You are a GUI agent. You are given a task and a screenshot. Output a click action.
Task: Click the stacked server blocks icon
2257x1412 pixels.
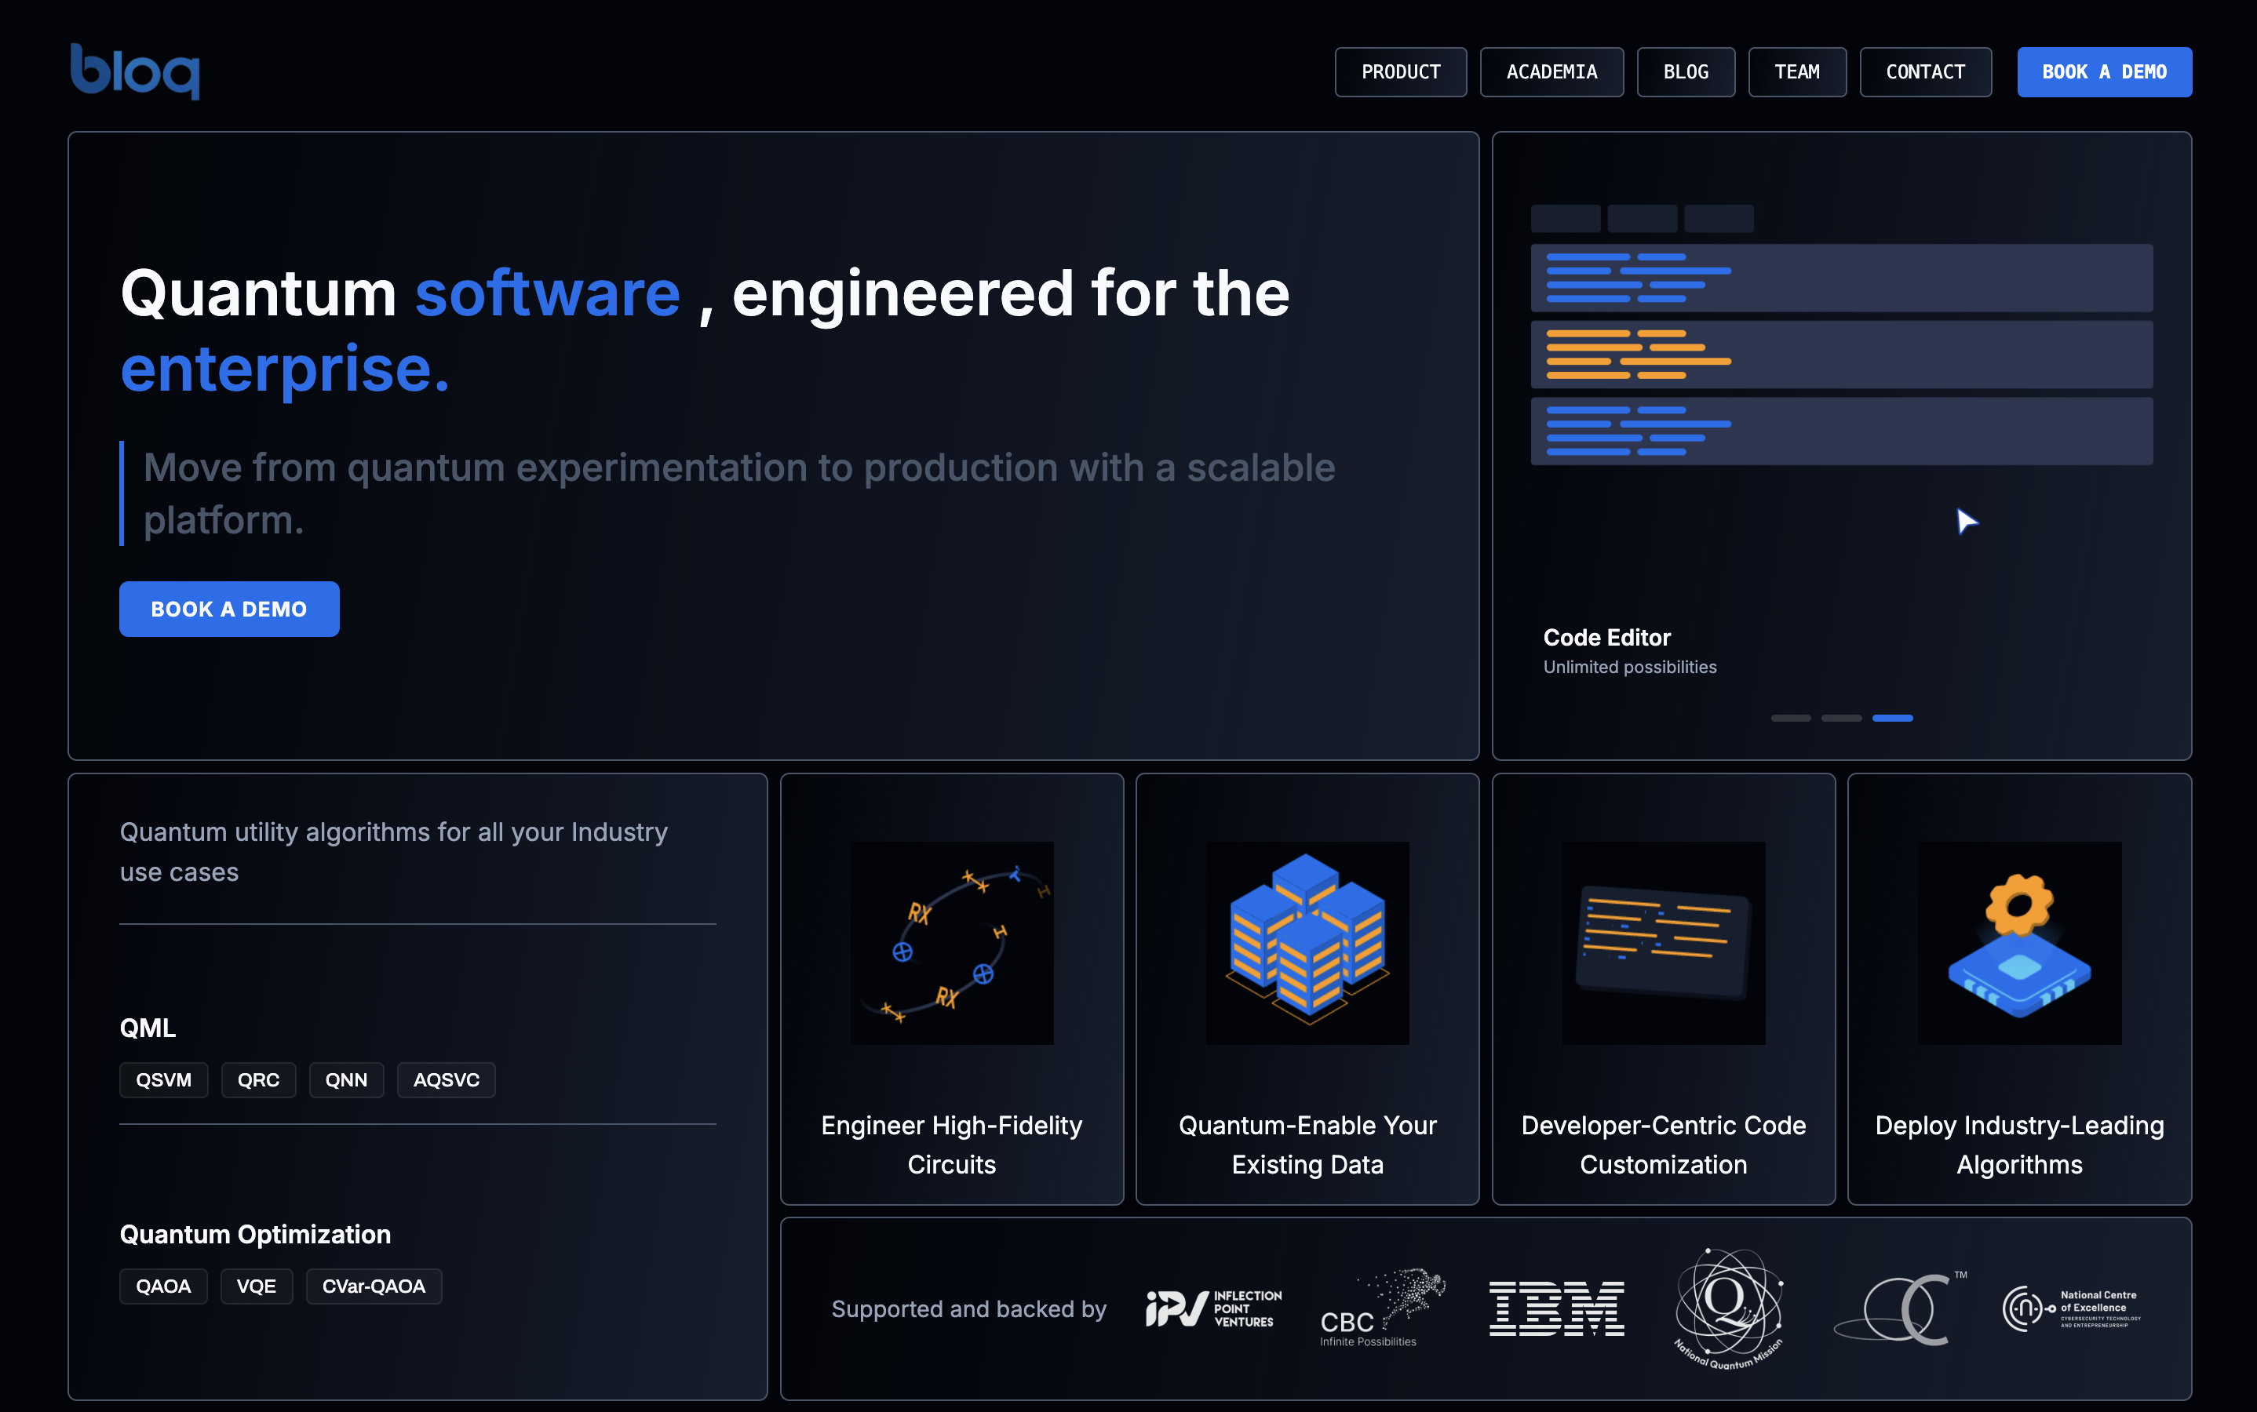pos(1308,943)
